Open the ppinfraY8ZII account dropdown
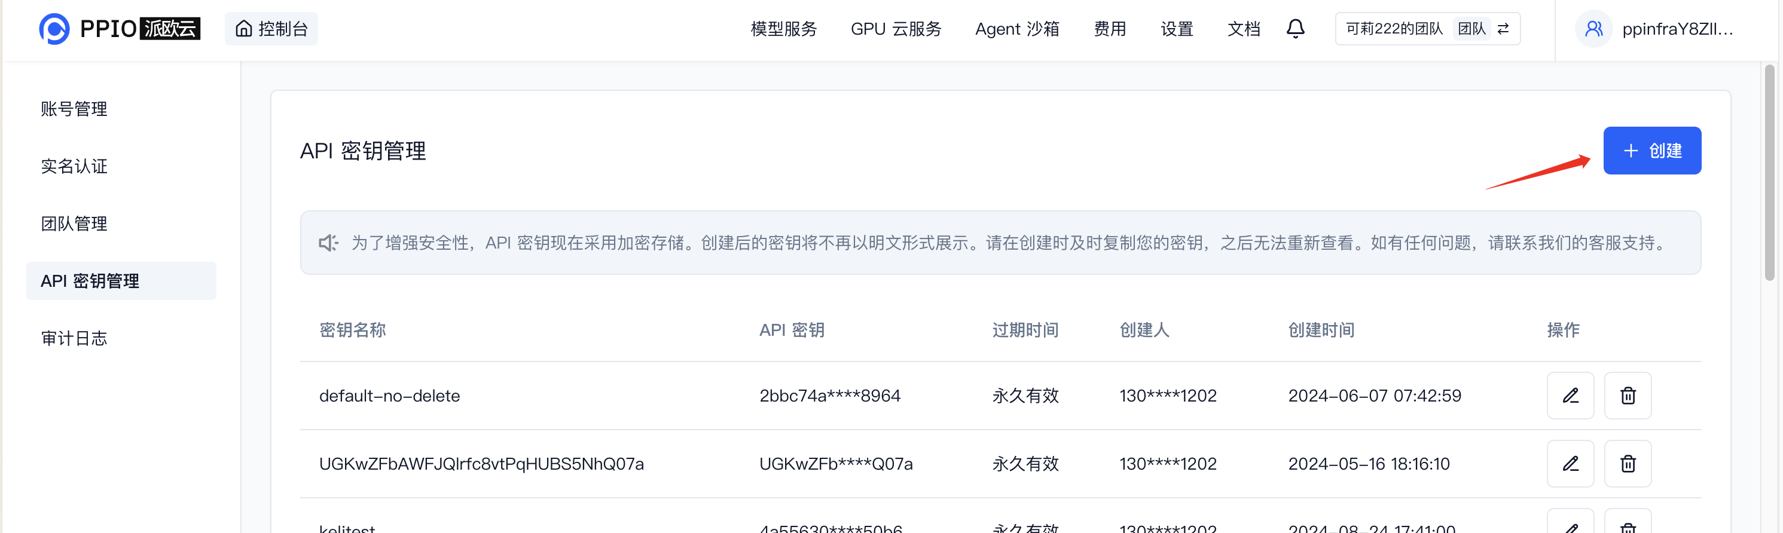 [1677, 29]
